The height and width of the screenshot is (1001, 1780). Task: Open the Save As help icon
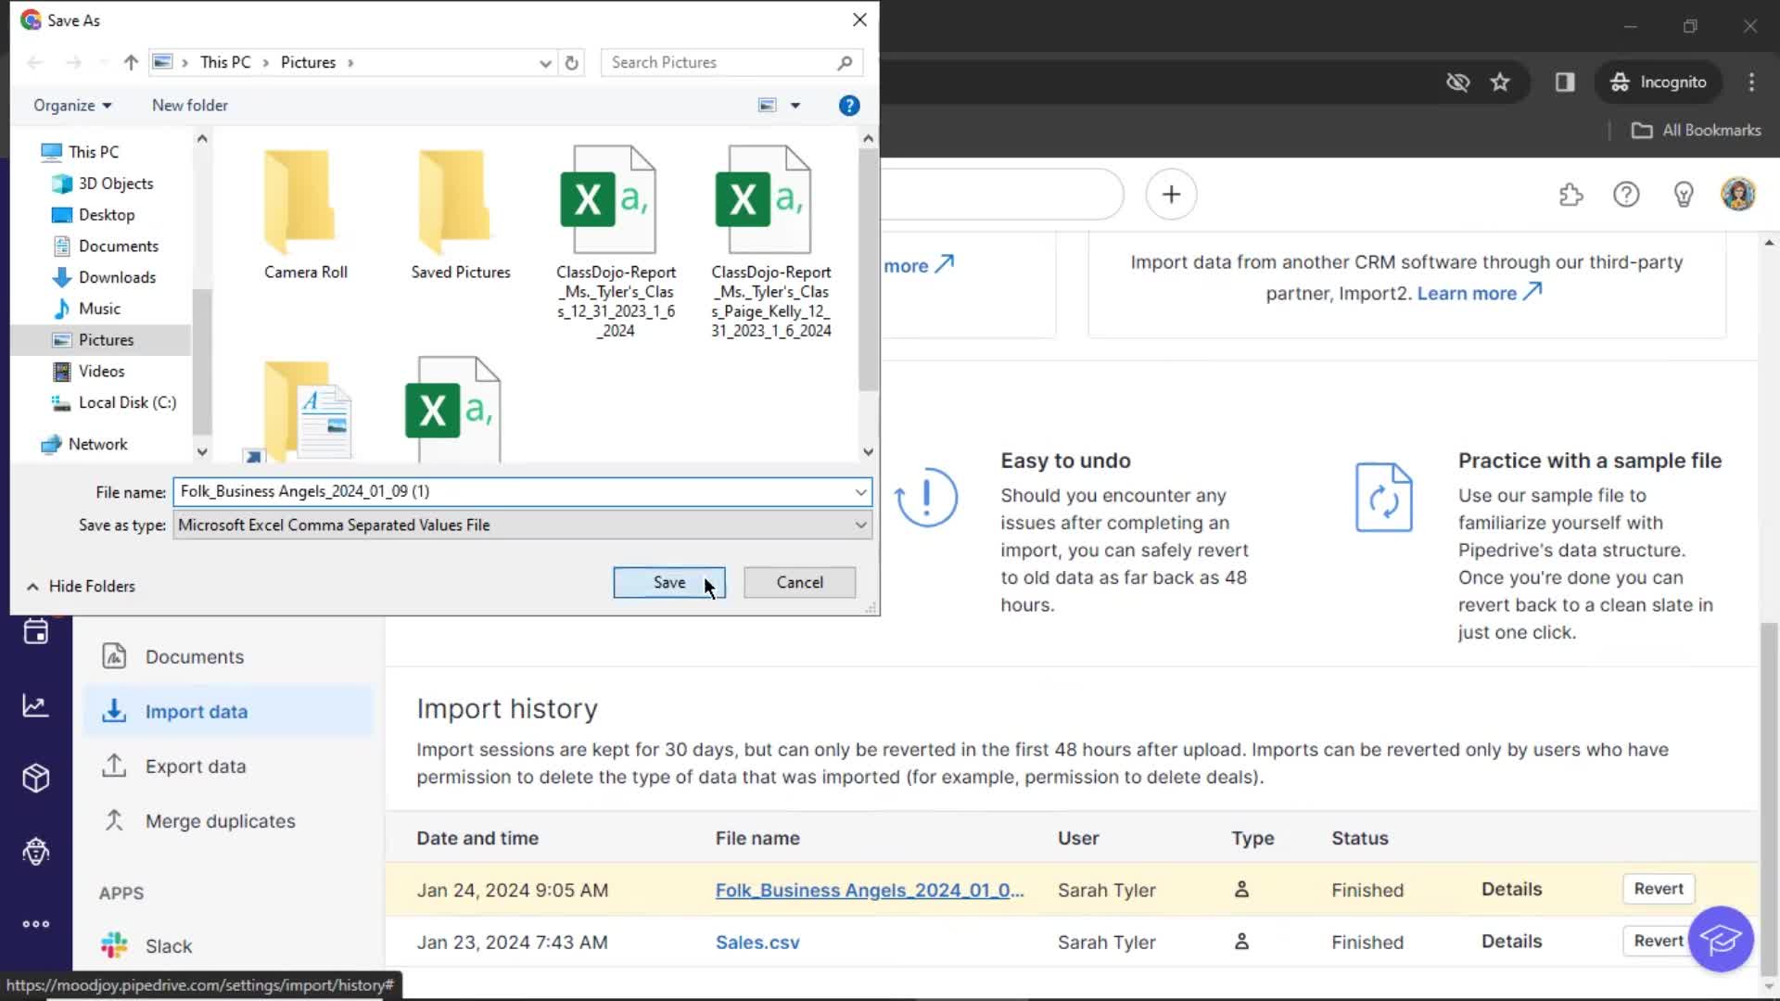tap(848, 106)
